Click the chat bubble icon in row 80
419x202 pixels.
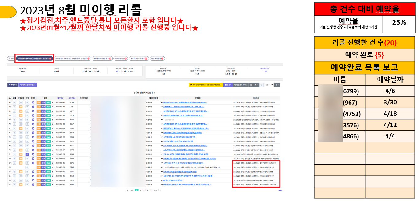(x=33, y=115)
